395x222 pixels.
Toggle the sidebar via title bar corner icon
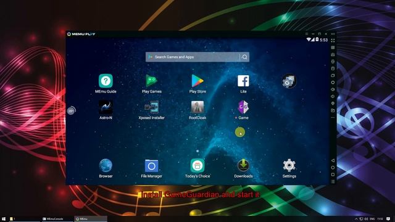[x=333, y=34]
